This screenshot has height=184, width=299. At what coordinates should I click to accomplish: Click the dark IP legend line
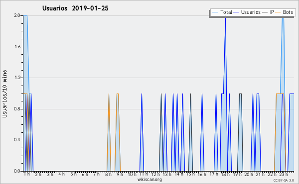(265, 12)
